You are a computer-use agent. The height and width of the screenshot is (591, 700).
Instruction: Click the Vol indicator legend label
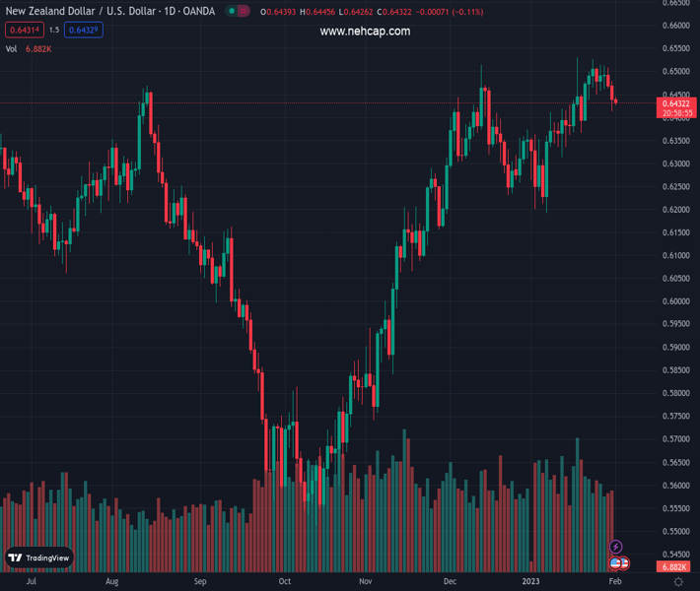pyautogui.click(x=11, y=48)
